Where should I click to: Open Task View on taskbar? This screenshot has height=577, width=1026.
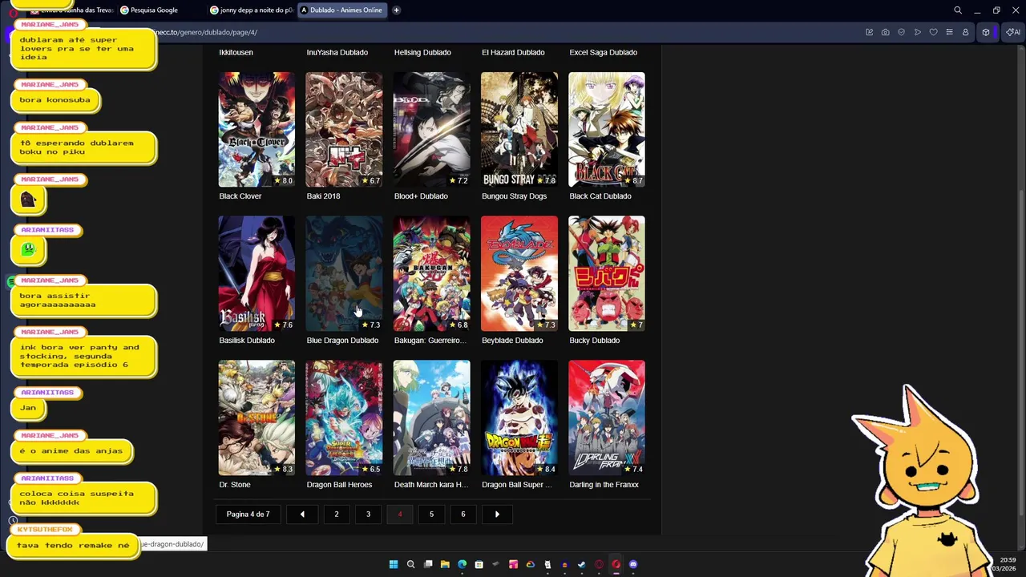(428, 564)
